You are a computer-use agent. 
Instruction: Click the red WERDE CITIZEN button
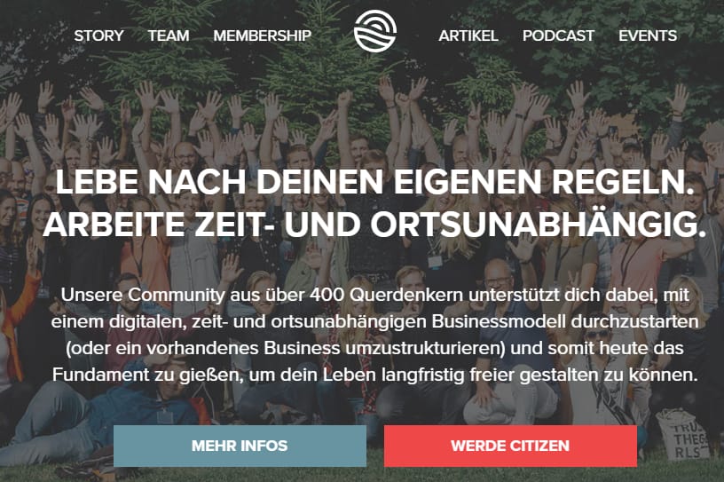click(x=510, y=446)
